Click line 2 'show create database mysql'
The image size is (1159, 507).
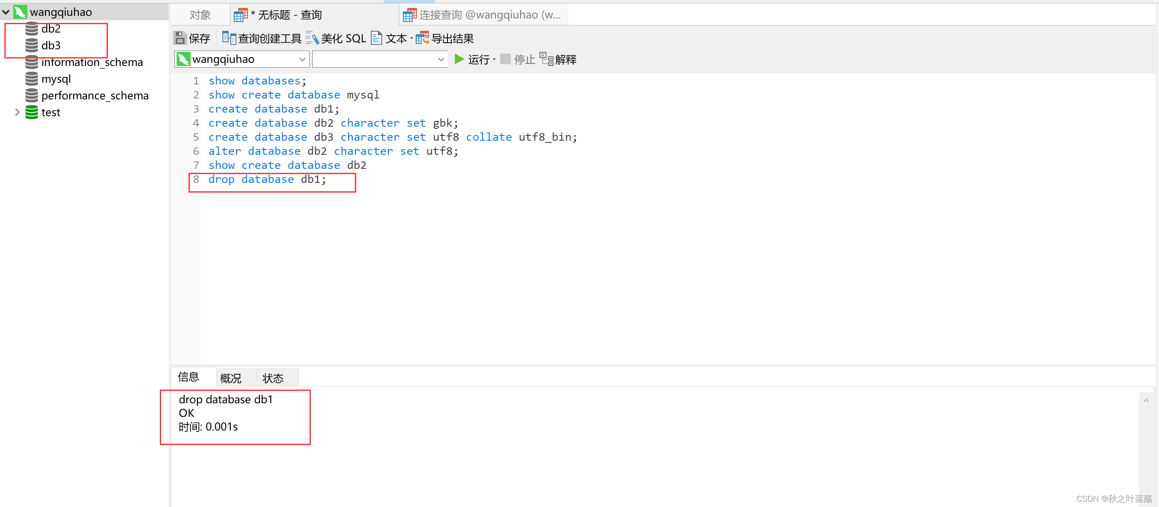click(294, 95)
